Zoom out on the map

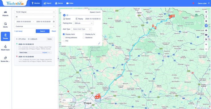(206, 49)
